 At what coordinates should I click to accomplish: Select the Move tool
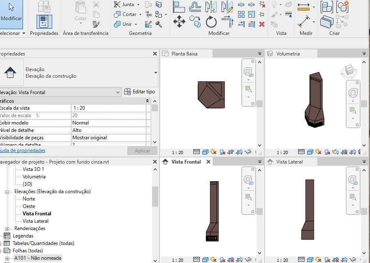tap(179, 21)
